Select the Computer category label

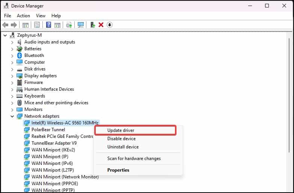pos(35,62)
